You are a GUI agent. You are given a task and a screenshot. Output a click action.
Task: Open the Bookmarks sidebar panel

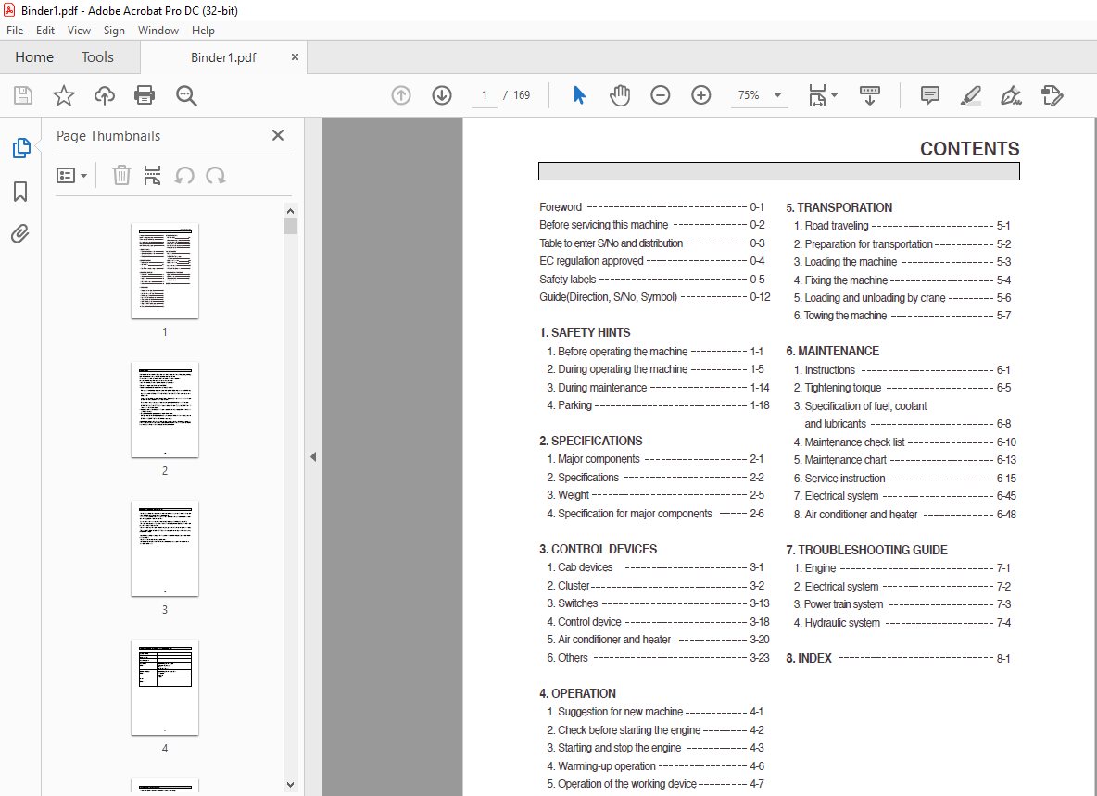click(x=20, y=192)
